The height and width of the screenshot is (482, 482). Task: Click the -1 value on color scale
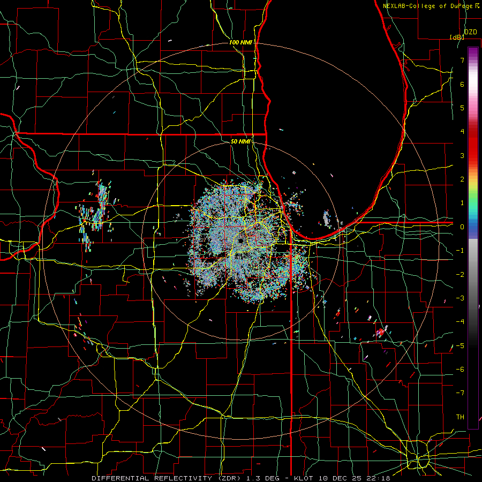tap(460, 251)
